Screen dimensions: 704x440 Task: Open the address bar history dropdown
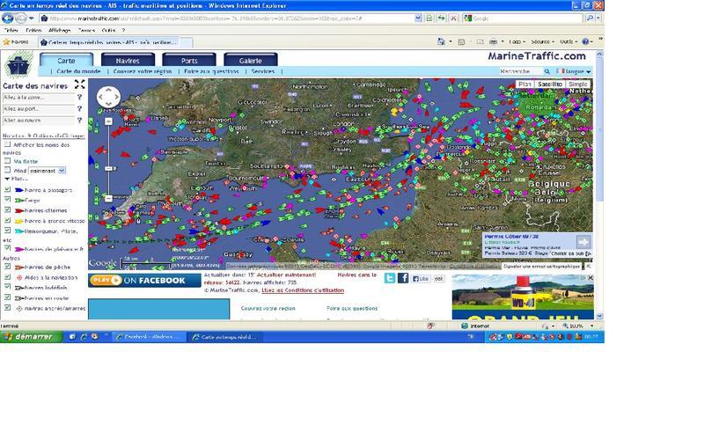[x=418, y=18]
